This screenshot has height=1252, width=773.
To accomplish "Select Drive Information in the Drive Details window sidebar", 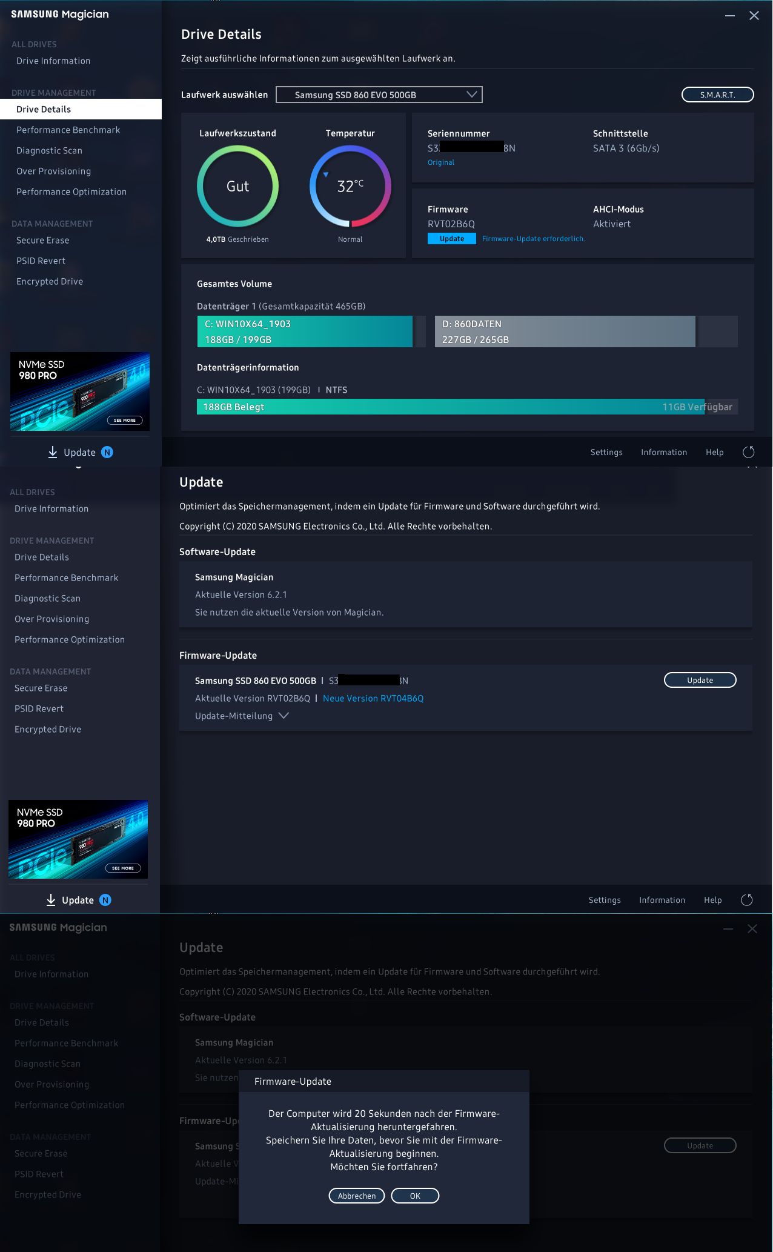I will (53, 61).
